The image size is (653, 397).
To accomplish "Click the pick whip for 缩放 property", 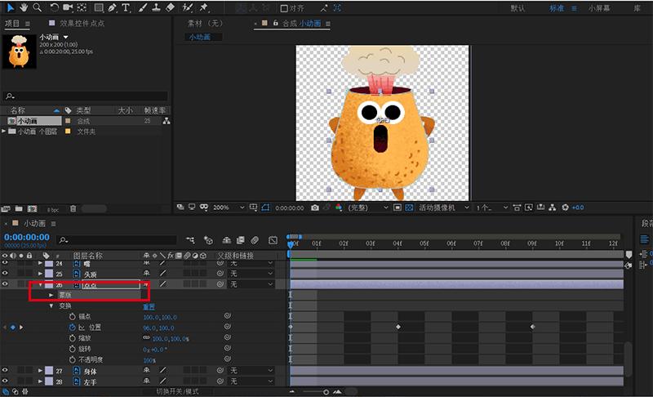I will pyautogui.click(x=228, y=337).
